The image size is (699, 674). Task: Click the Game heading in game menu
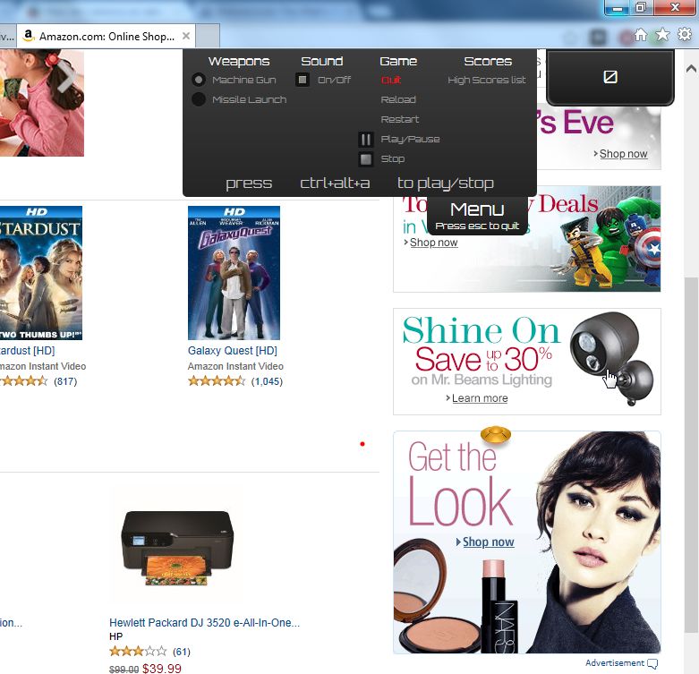tap(398, 61)
